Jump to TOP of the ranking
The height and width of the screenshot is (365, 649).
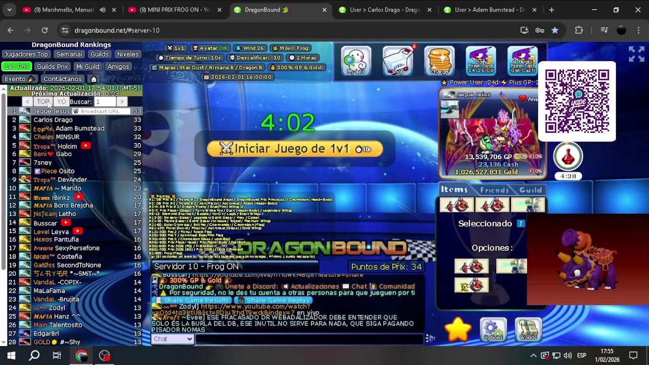[43, 102]
